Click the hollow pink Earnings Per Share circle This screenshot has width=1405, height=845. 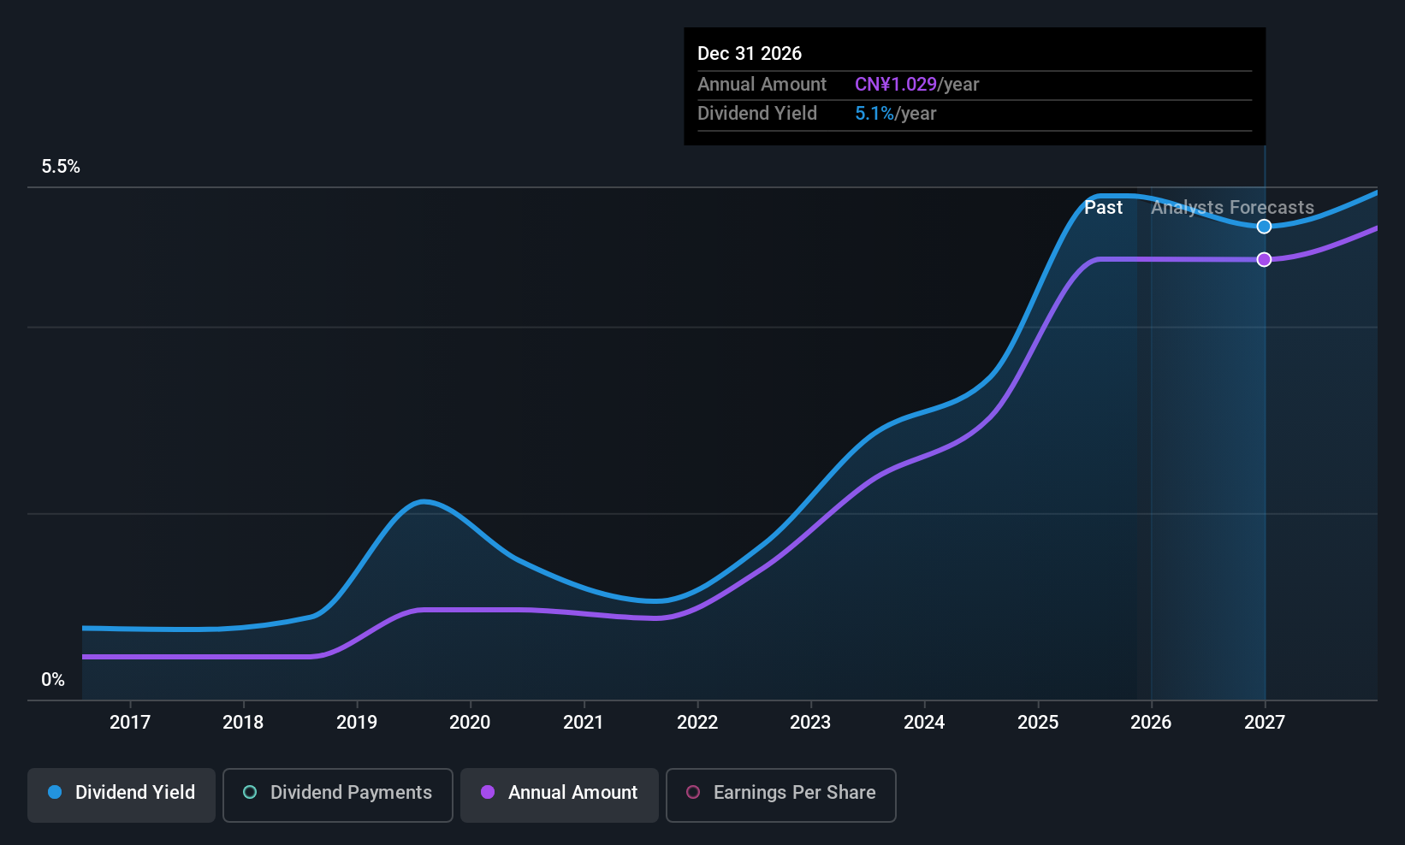(x=693, y=794)
